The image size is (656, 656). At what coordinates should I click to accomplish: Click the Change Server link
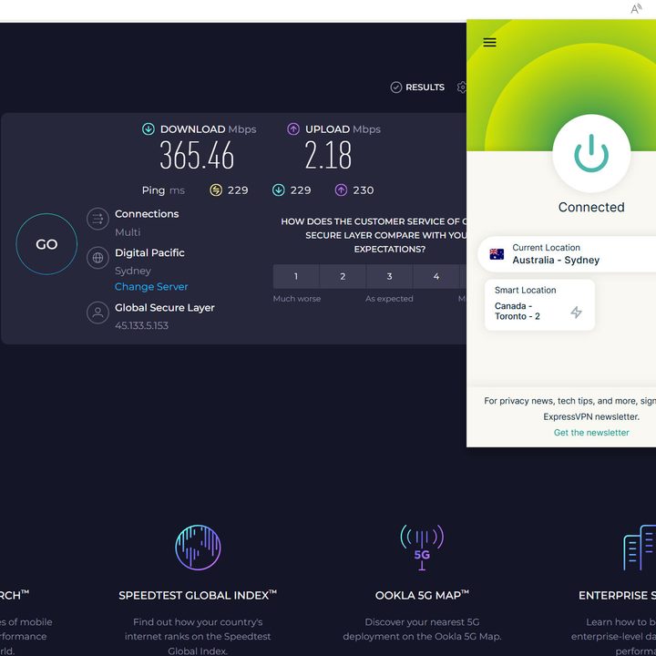(x=151, y=287)
